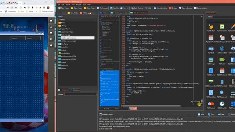Open the Edit menu
Image resolution: width=235 pixels, height=132 pixels.
coord(63,5)
